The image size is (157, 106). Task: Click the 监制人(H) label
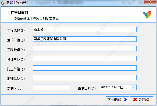pos(14,88)
